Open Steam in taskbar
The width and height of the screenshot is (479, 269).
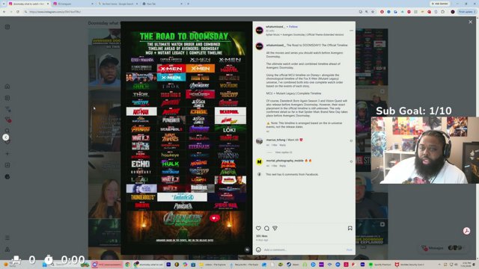[x=293, y=265]
